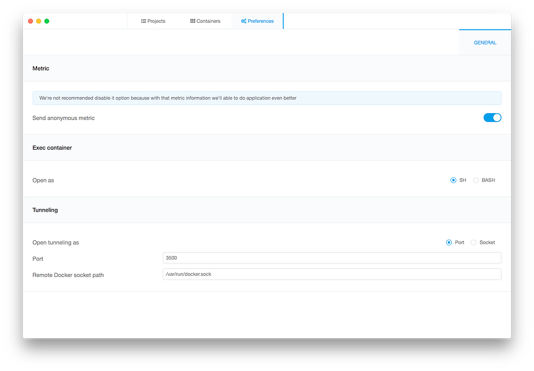Click the metric recommendation info banner

click(x=267, y=98)
